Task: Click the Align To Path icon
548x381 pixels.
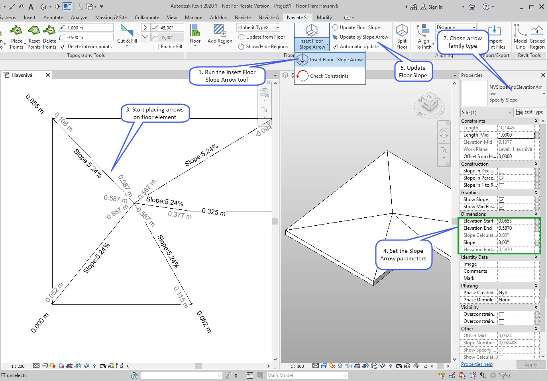Action: pyautogui.click(x=423, y=31)
